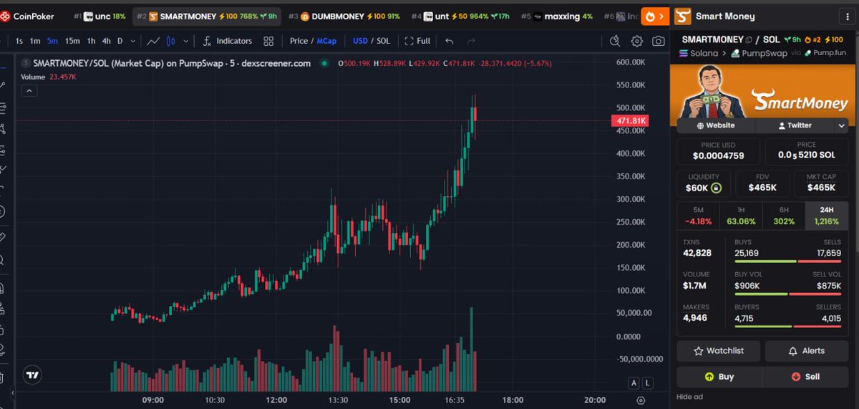The width and height of the screenshot is (859, 409).
Task: Click the red Sell button
Action: (x=806, y=376)
